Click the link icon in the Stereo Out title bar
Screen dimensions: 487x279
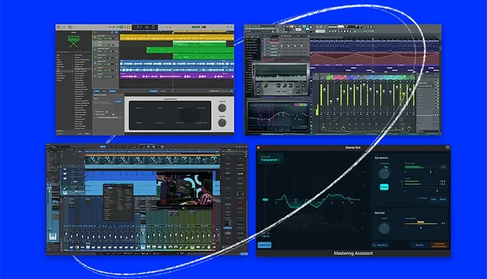click(447, 147)
